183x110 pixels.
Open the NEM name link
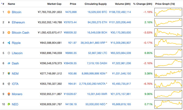(x=15, y=74)
